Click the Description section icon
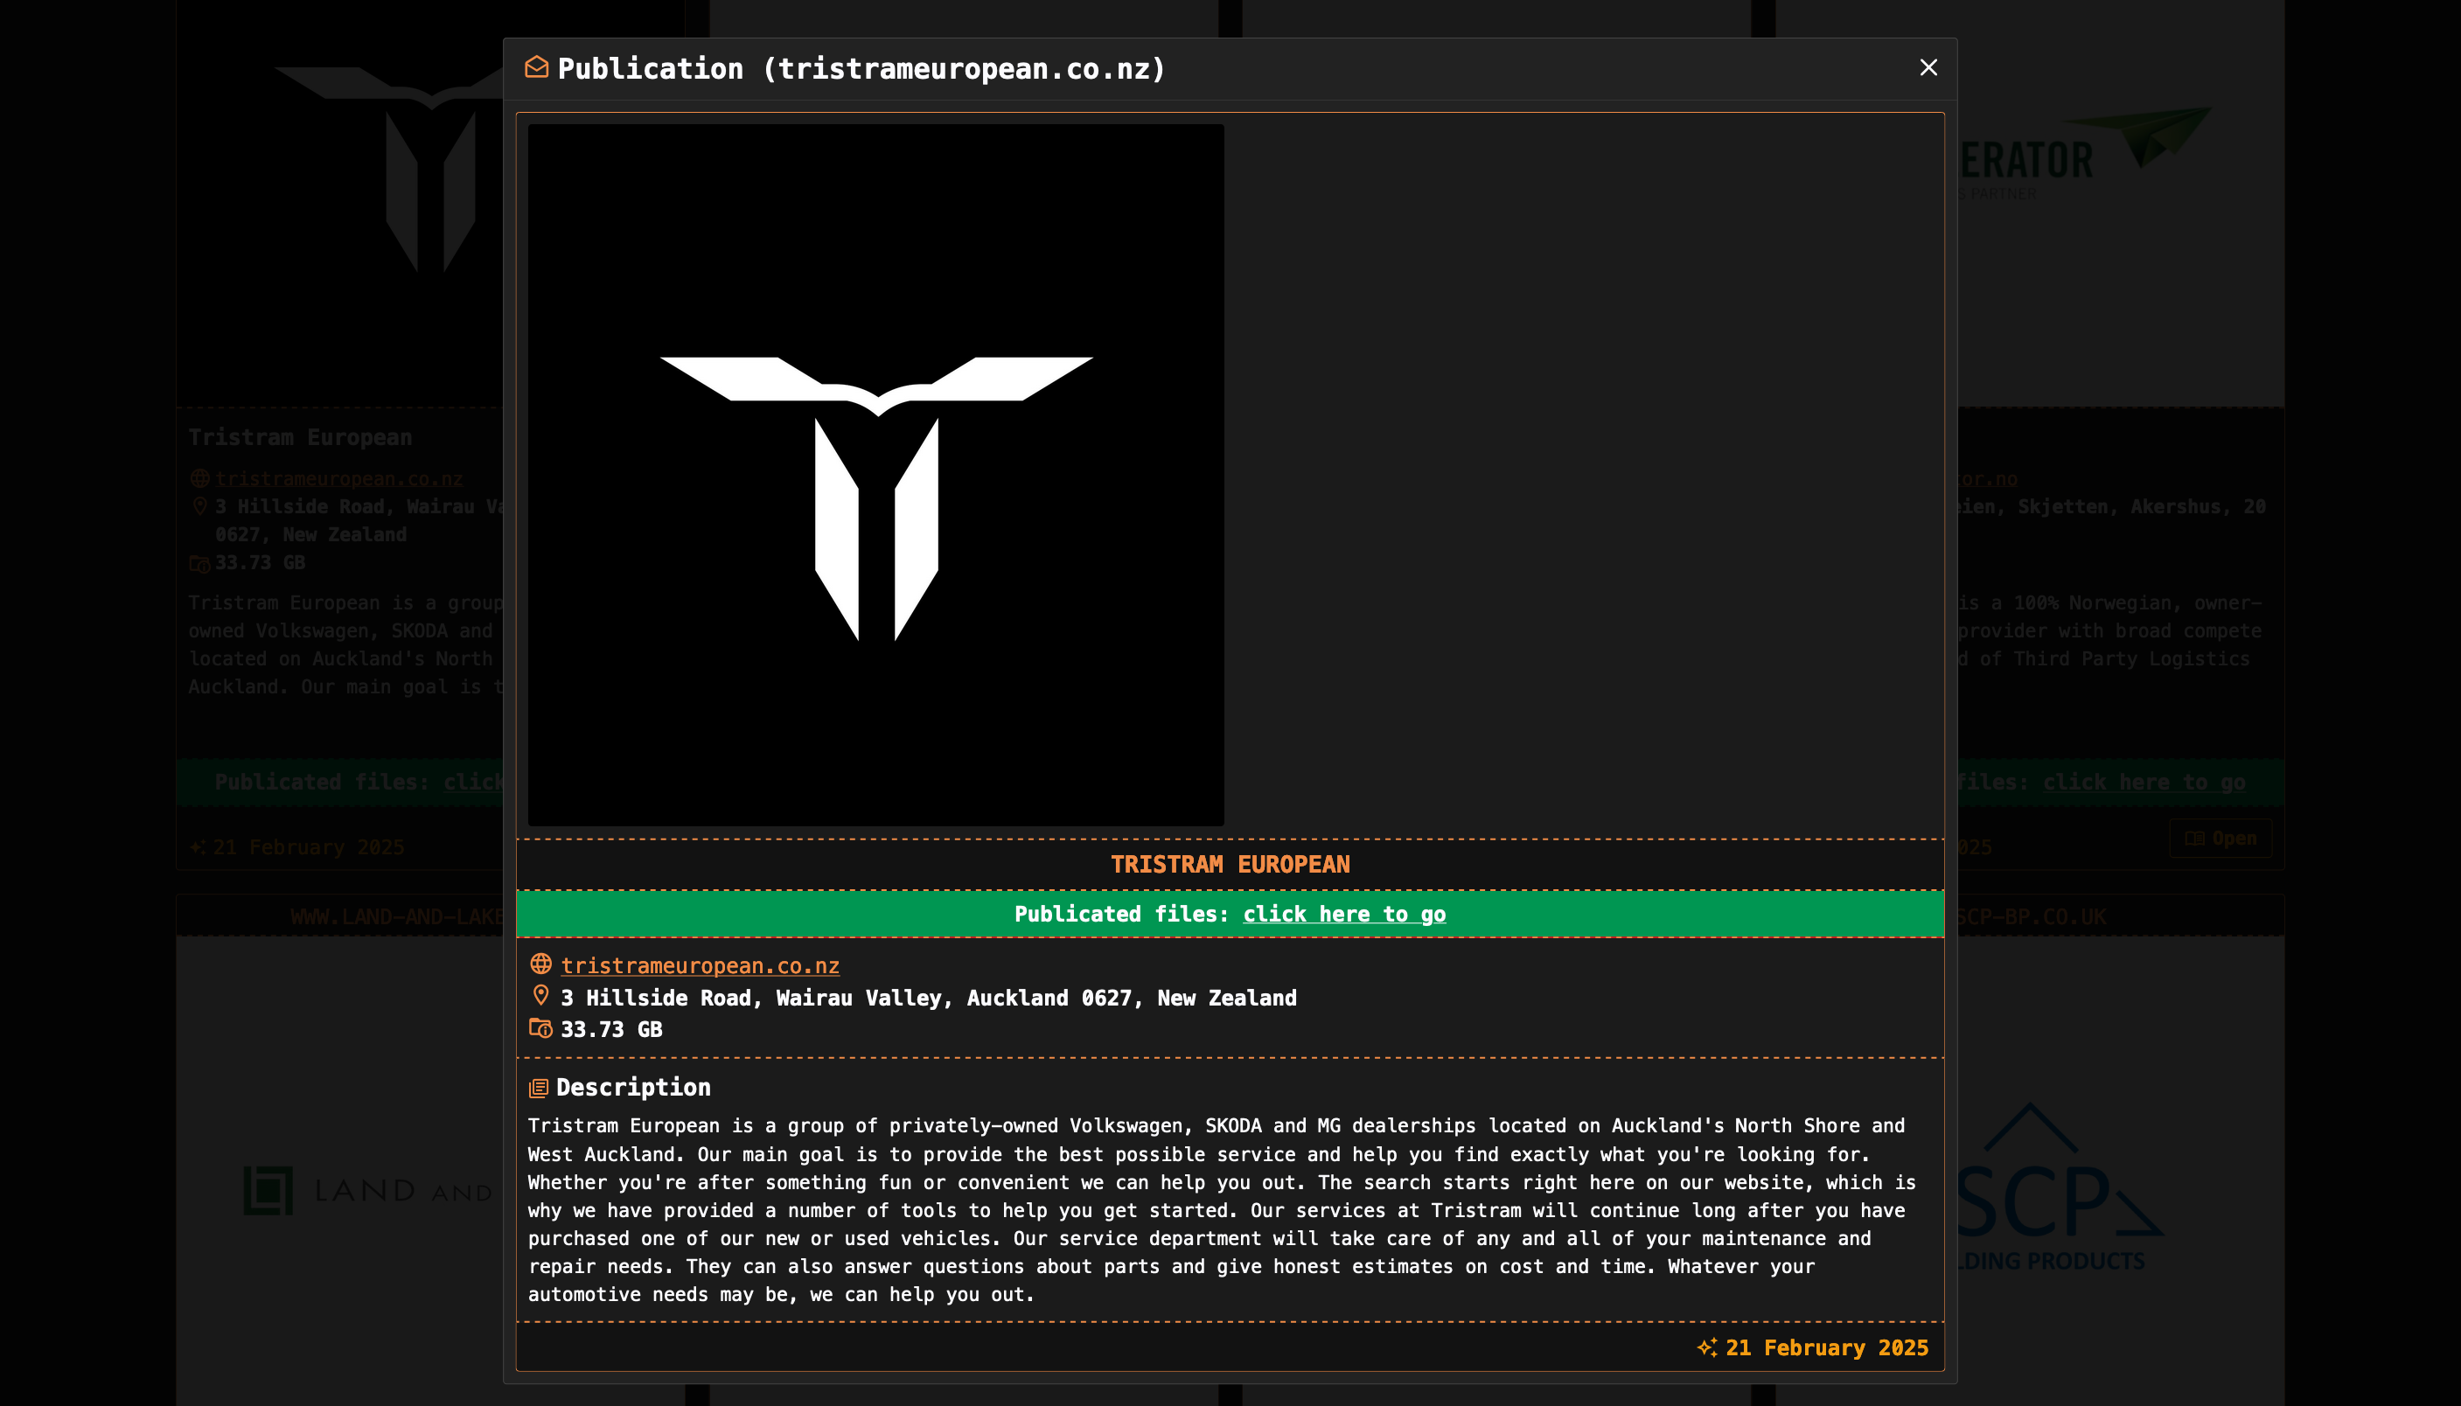 538,1089
